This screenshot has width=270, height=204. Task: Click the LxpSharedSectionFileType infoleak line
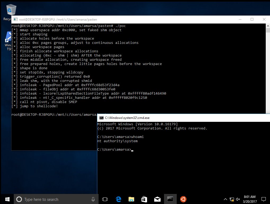(89, 94)
